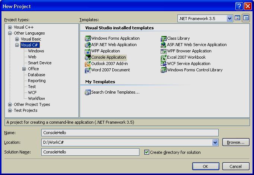Click the Excel 2007 Workbook text

pos(186,57)
